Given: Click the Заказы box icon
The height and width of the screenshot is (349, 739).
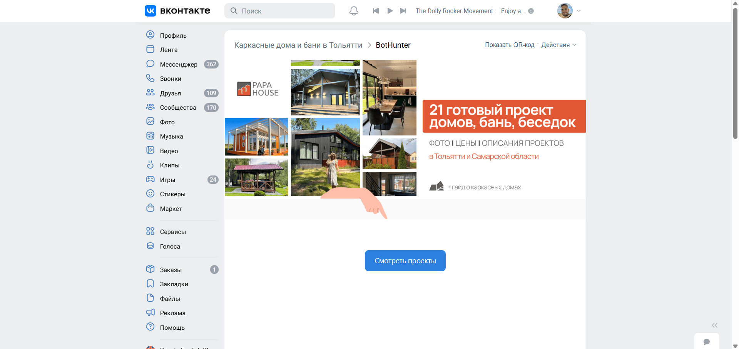Looking at the screenshot, I should pyautogui.click(x=150, y=269).
